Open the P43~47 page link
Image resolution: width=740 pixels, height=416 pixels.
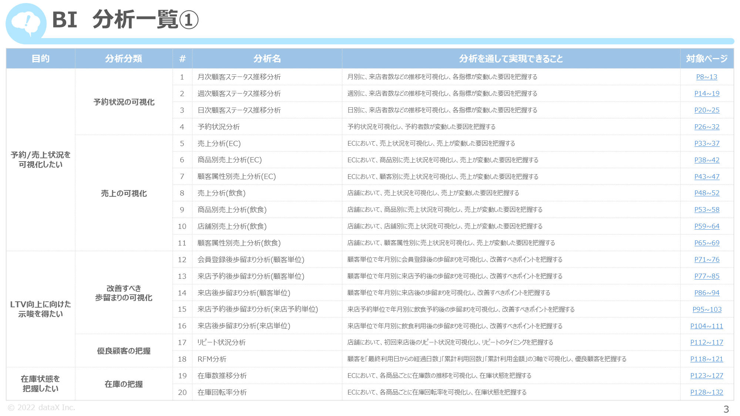point(707,177)
